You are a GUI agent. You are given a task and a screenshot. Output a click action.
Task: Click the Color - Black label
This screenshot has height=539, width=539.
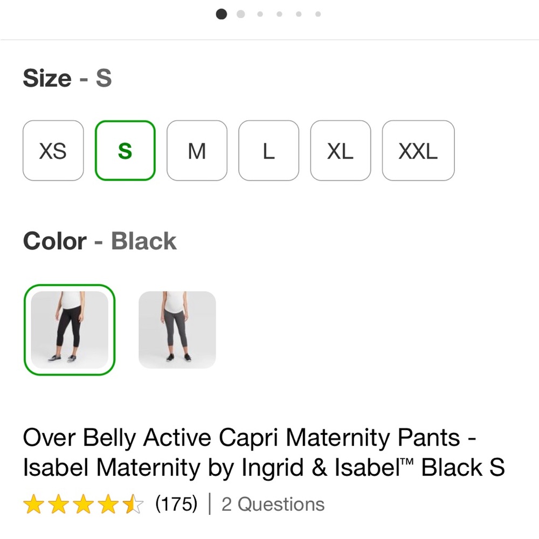pyautogui.click(x=99, y=240)
